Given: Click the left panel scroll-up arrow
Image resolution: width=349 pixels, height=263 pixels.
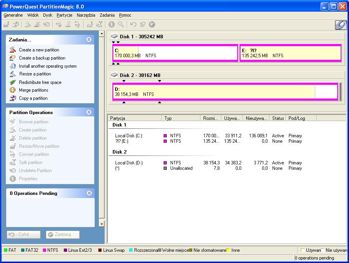Looking at the screenshot, I should coord(102,34).
